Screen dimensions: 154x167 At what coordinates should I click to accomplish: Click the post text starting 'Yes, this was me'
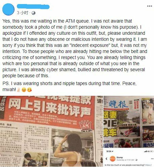pos(75,48)
